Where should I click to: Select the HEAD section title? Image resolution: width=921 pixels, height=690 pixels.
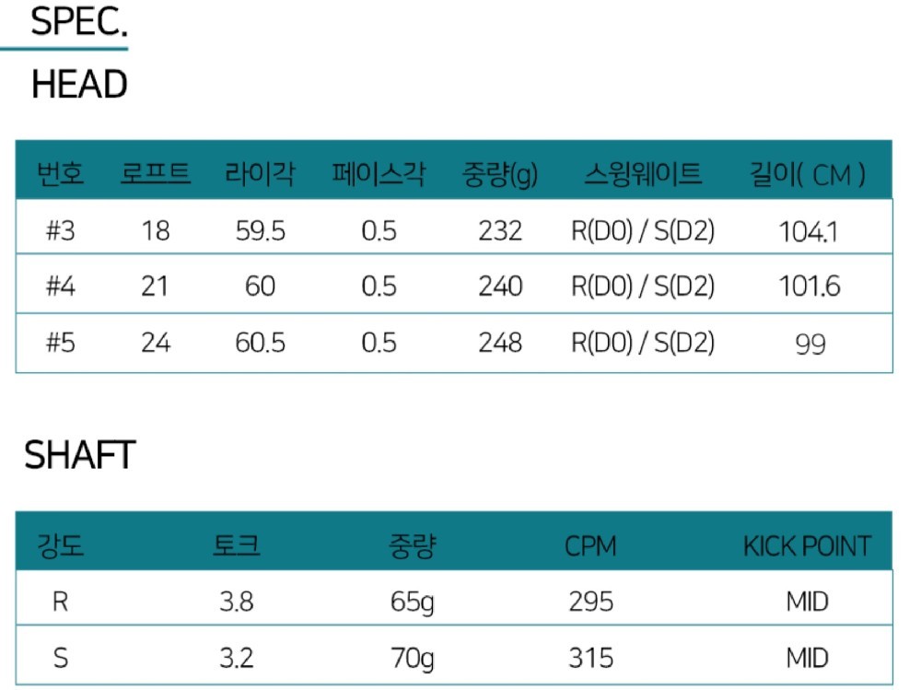[79, 84]
